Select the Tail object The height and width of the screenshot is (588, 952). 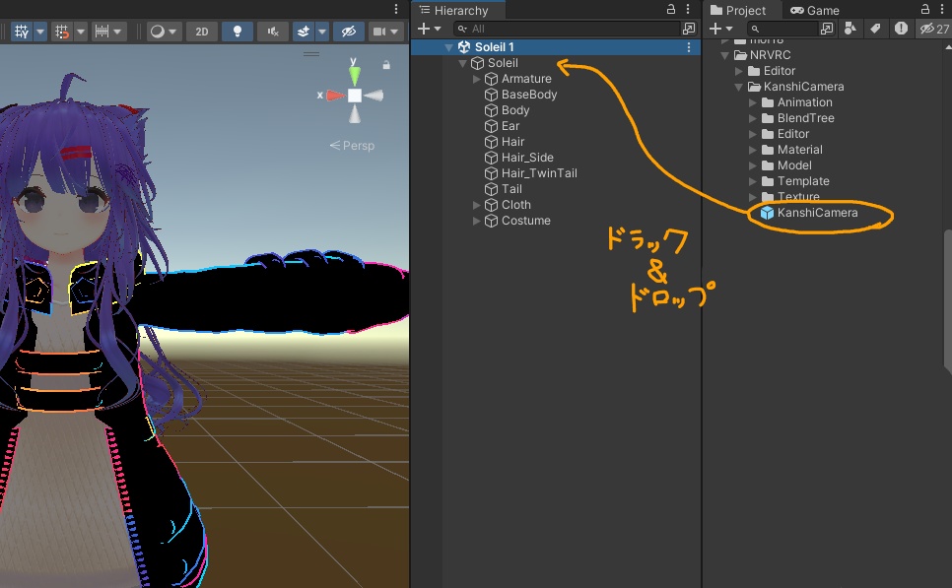point(511,189)
